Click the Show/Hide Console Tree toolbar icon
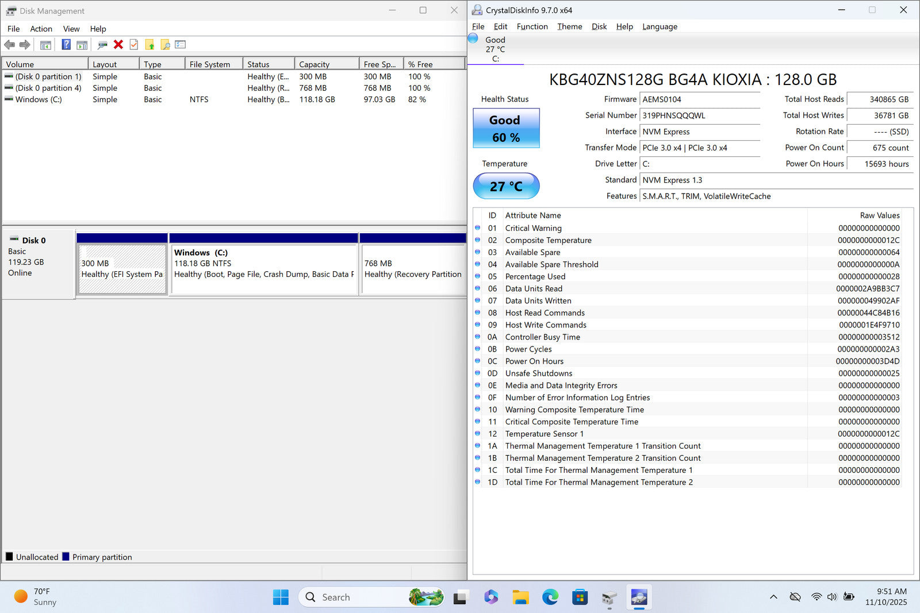Screen dimensions: 920x613 coord(45,45)
